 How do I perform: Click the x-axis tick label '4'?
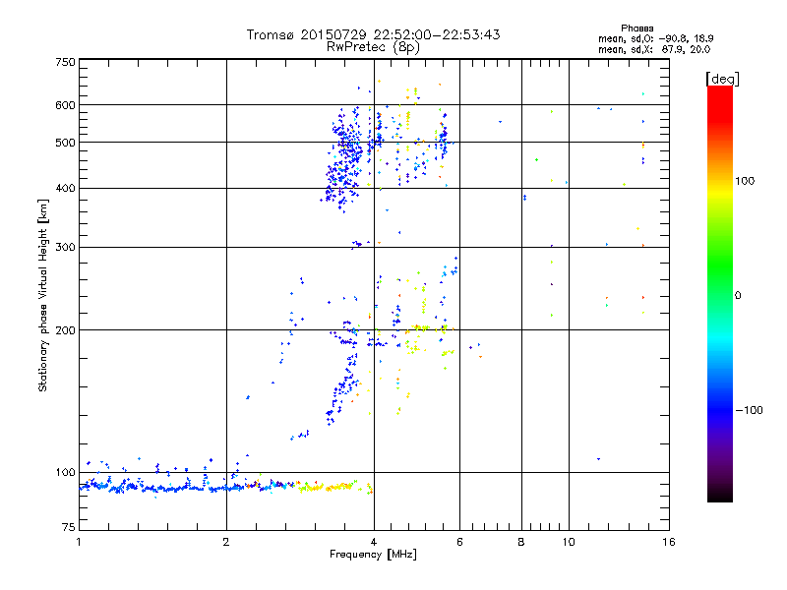click(x=374, y=542)
